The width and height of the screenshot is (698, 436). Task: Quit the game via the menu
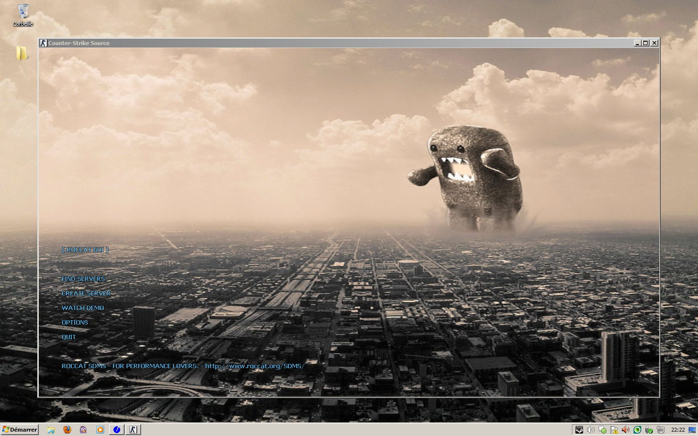pos(68,337)
